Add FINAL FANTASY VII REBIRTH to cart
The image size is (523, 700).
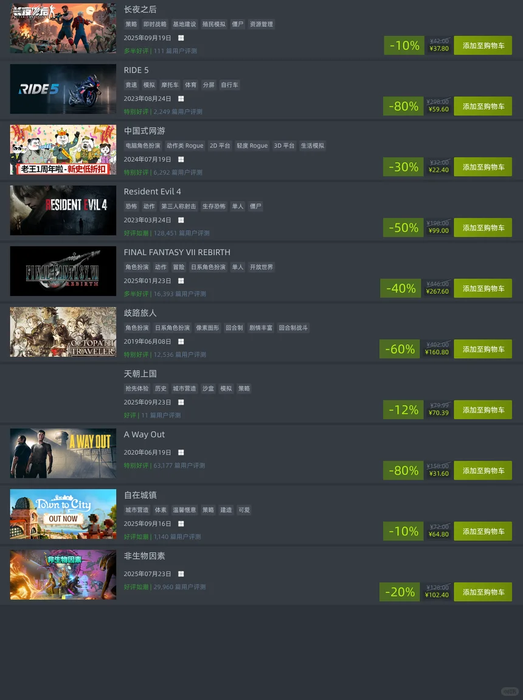483,288
